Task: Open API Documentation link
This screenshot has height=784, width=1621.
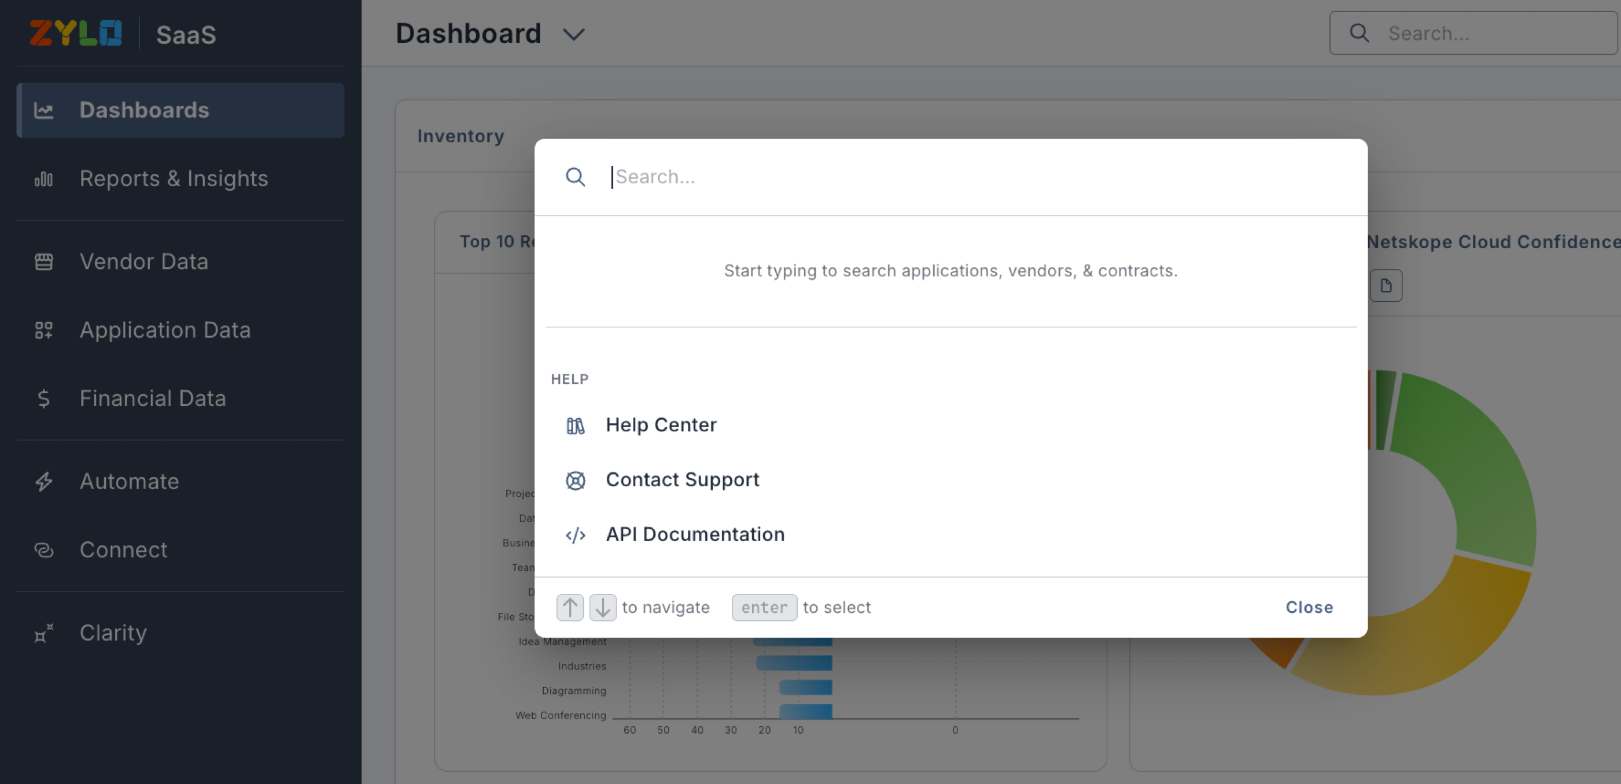Action: tap(950, 535)
